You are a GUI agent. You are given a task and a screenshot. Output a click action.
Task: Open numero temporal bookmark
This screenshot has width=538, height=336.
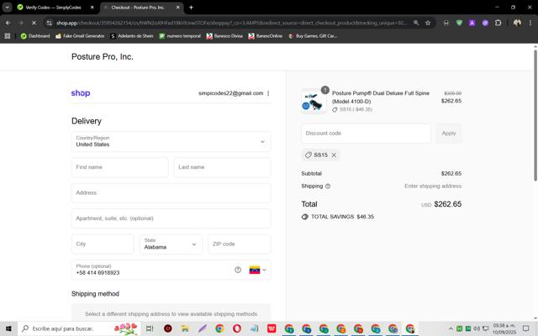pos(180,36)
